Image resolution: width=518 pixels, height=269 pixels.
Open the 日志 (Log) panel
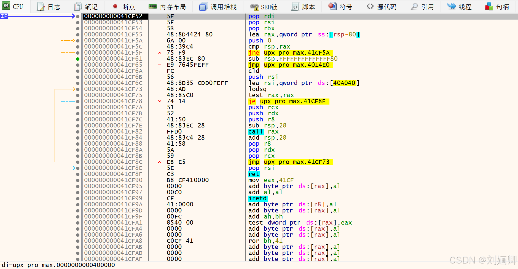pos(49,6)
